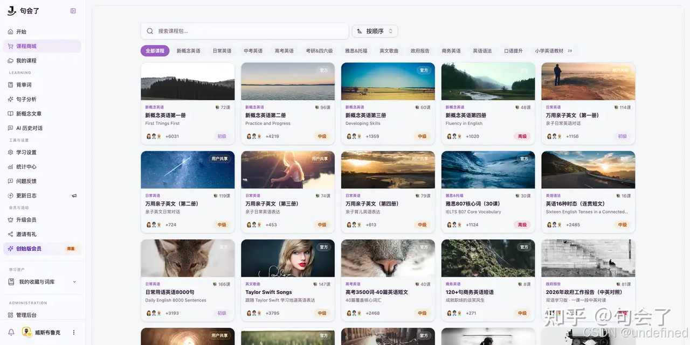Open course title 新概念英语第二册

(x=266, y=115)
